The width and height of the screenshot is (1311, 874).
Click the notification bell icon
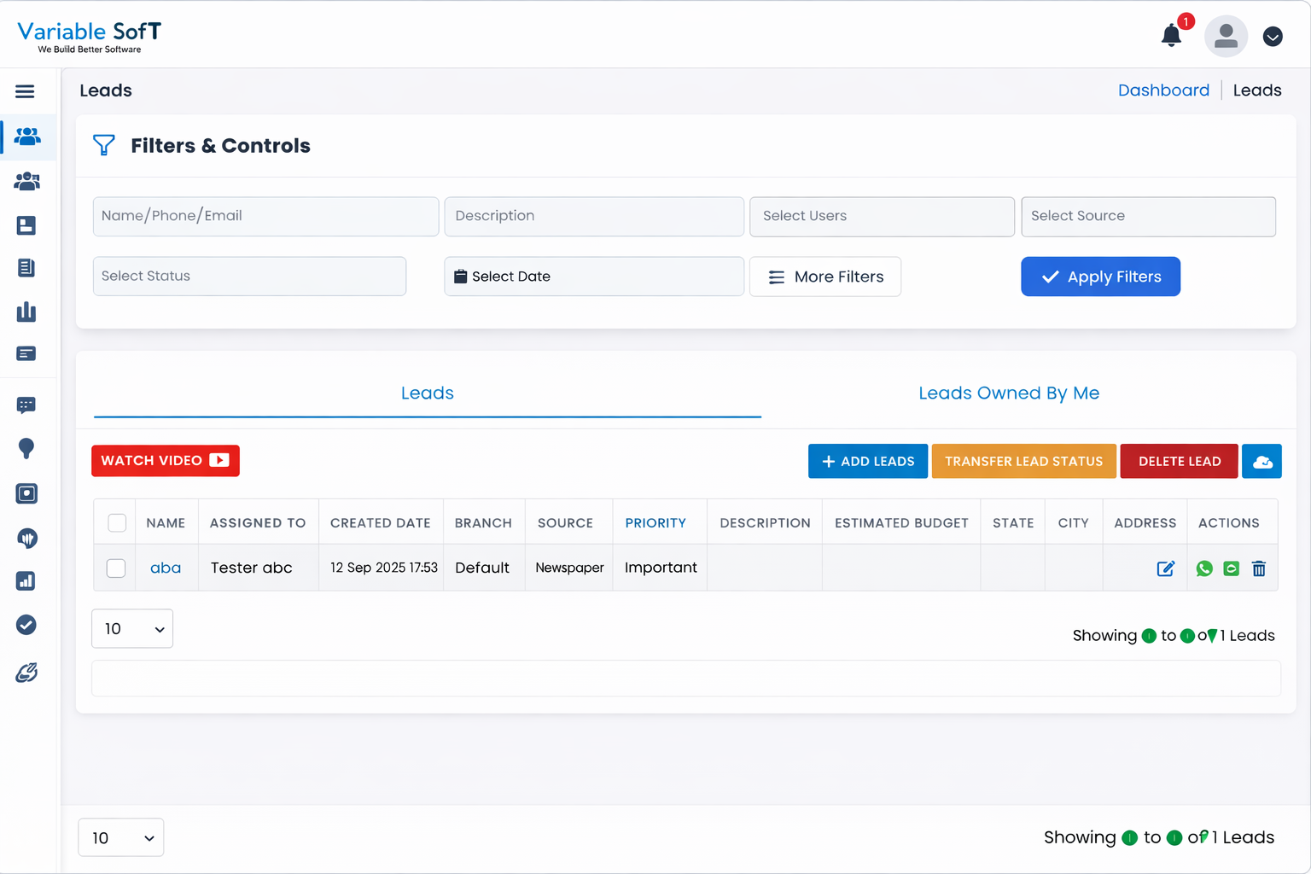point(1171,36)
